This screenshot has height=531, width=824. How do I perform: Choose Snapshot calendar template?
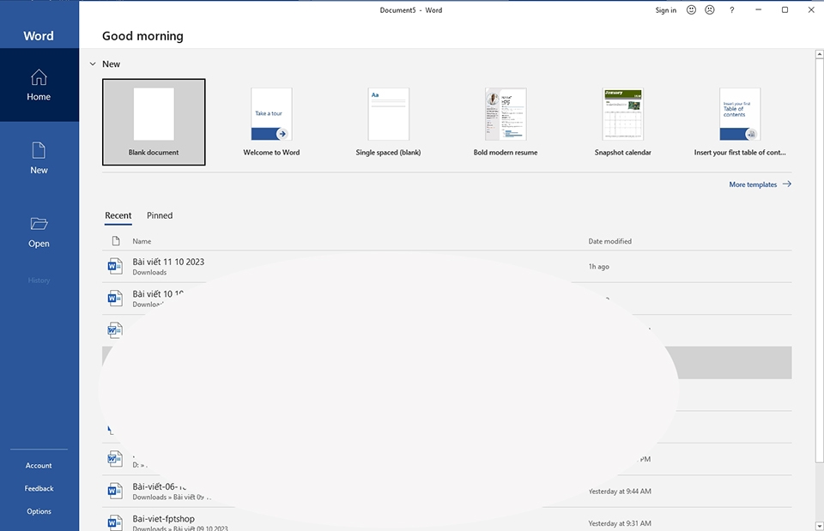[x=623, y=122]
